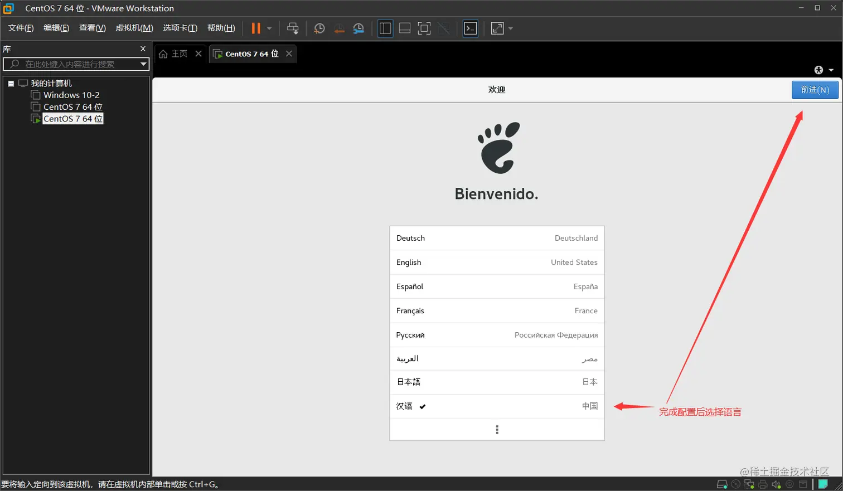Open the 虚拟机(M) menu
Image resolution: width=843 pixels, height=491 pixels.
click(134, 28)
